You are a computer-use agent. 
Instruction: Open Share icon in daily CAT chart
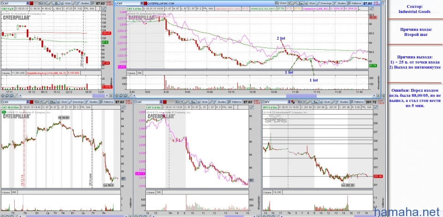pyautogui.click(x=41, y=3)
